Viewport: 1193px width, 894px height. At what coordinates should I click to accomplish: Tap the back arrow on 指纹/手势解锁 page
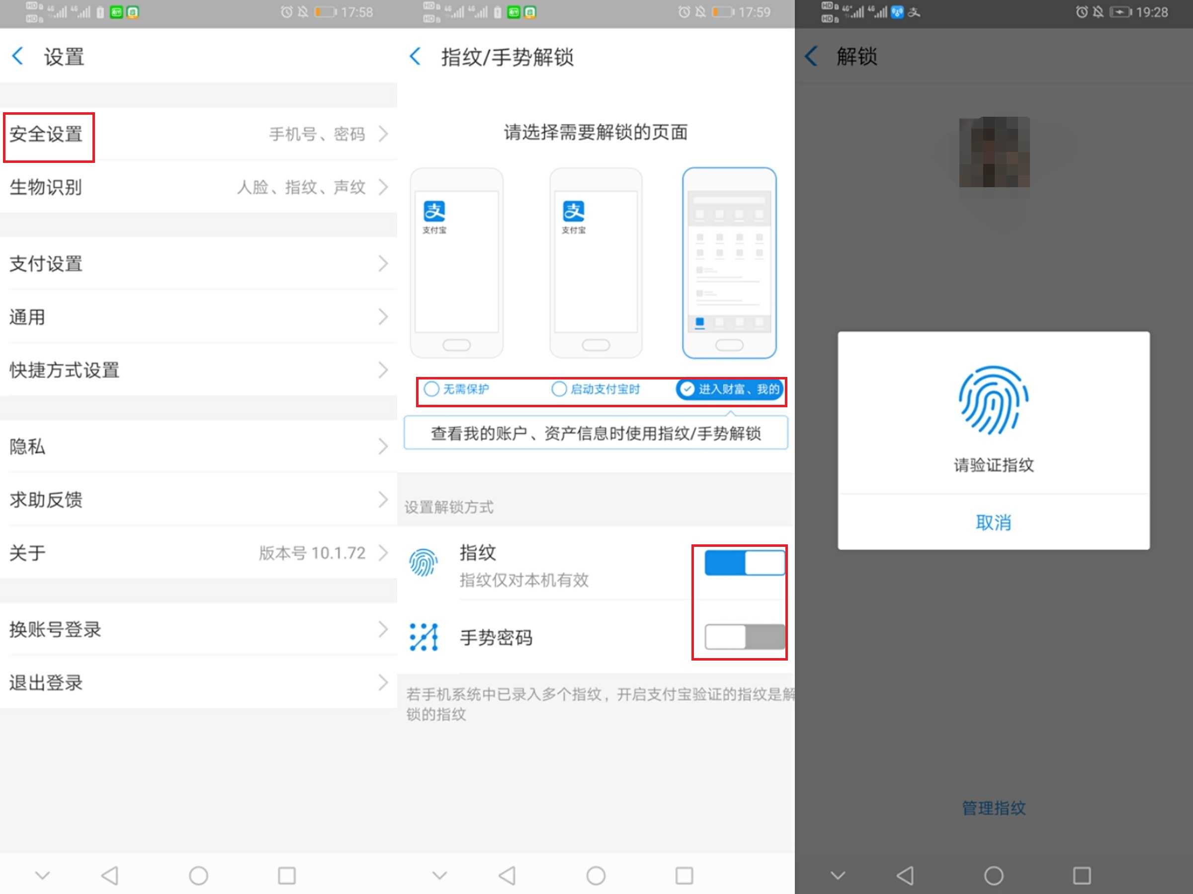[415, 56]
